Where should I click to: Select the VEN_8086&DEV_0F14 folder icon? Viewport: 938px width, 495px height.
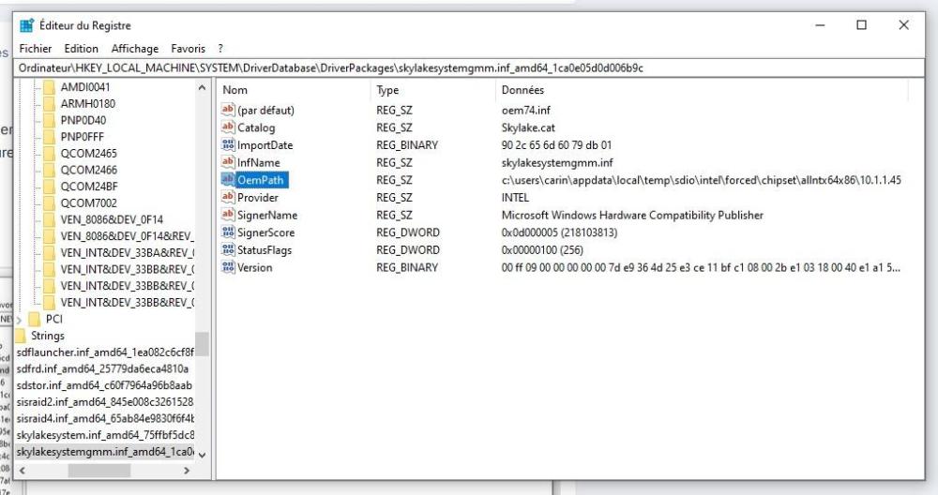point(49,219)
